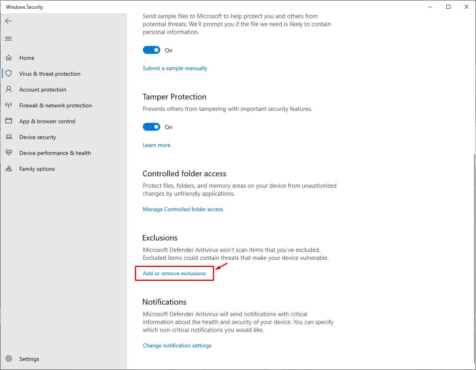Turn off automatic sample submission toggle

point(152,50)
